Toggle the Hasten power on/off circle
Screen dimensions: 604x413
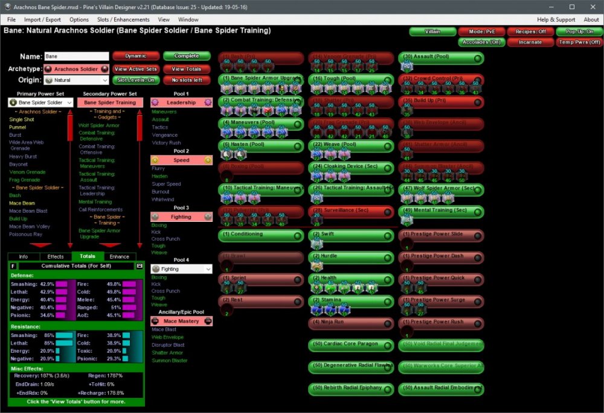click(297, 147)
